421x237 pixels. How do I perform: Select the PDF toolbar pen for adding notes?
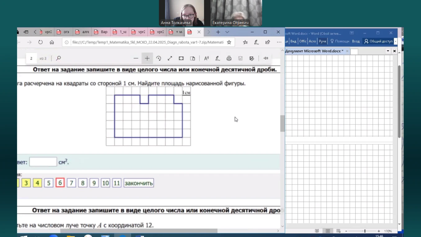pos(218,58)
